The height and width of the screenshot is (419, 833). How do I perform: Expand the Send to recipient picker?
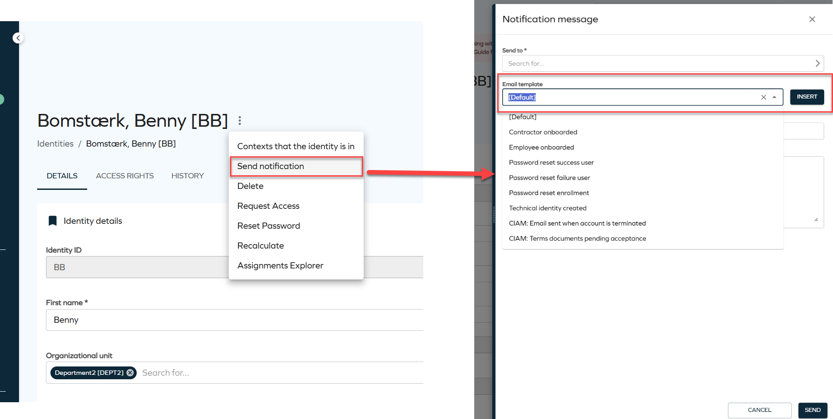click(818, 63)
